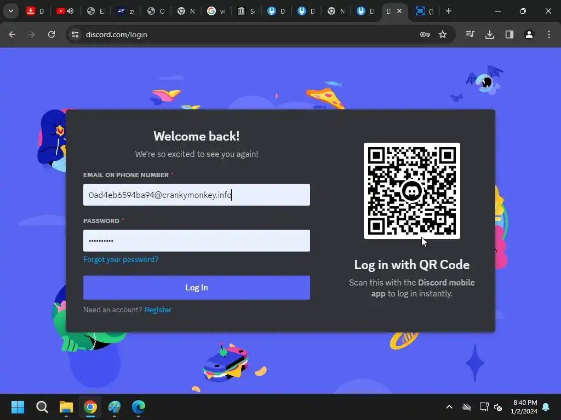The image size is (561, 420).
Task: Open a new tab with plus button
Action: tap(448, 11)
